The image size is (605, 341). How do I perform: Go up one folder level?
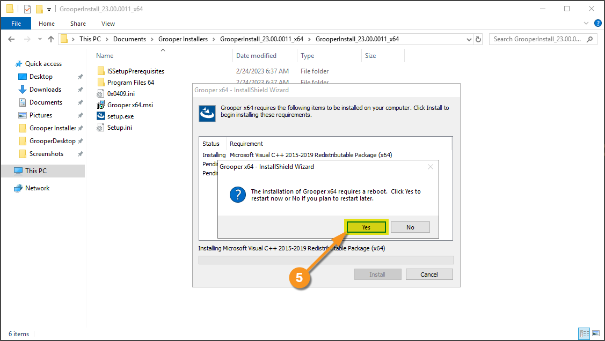(x=51, y=39)
